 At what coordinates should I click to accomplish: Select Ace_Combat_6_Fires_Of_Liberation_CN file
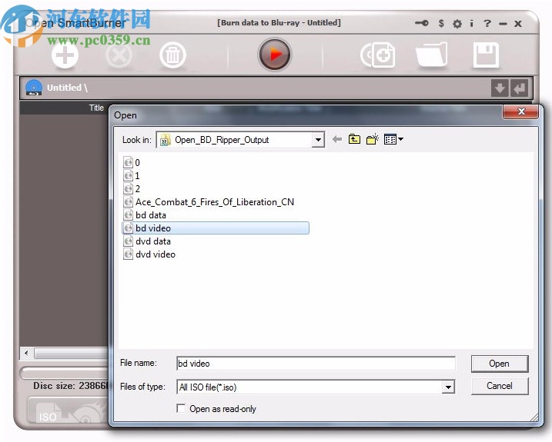point(209,202)
